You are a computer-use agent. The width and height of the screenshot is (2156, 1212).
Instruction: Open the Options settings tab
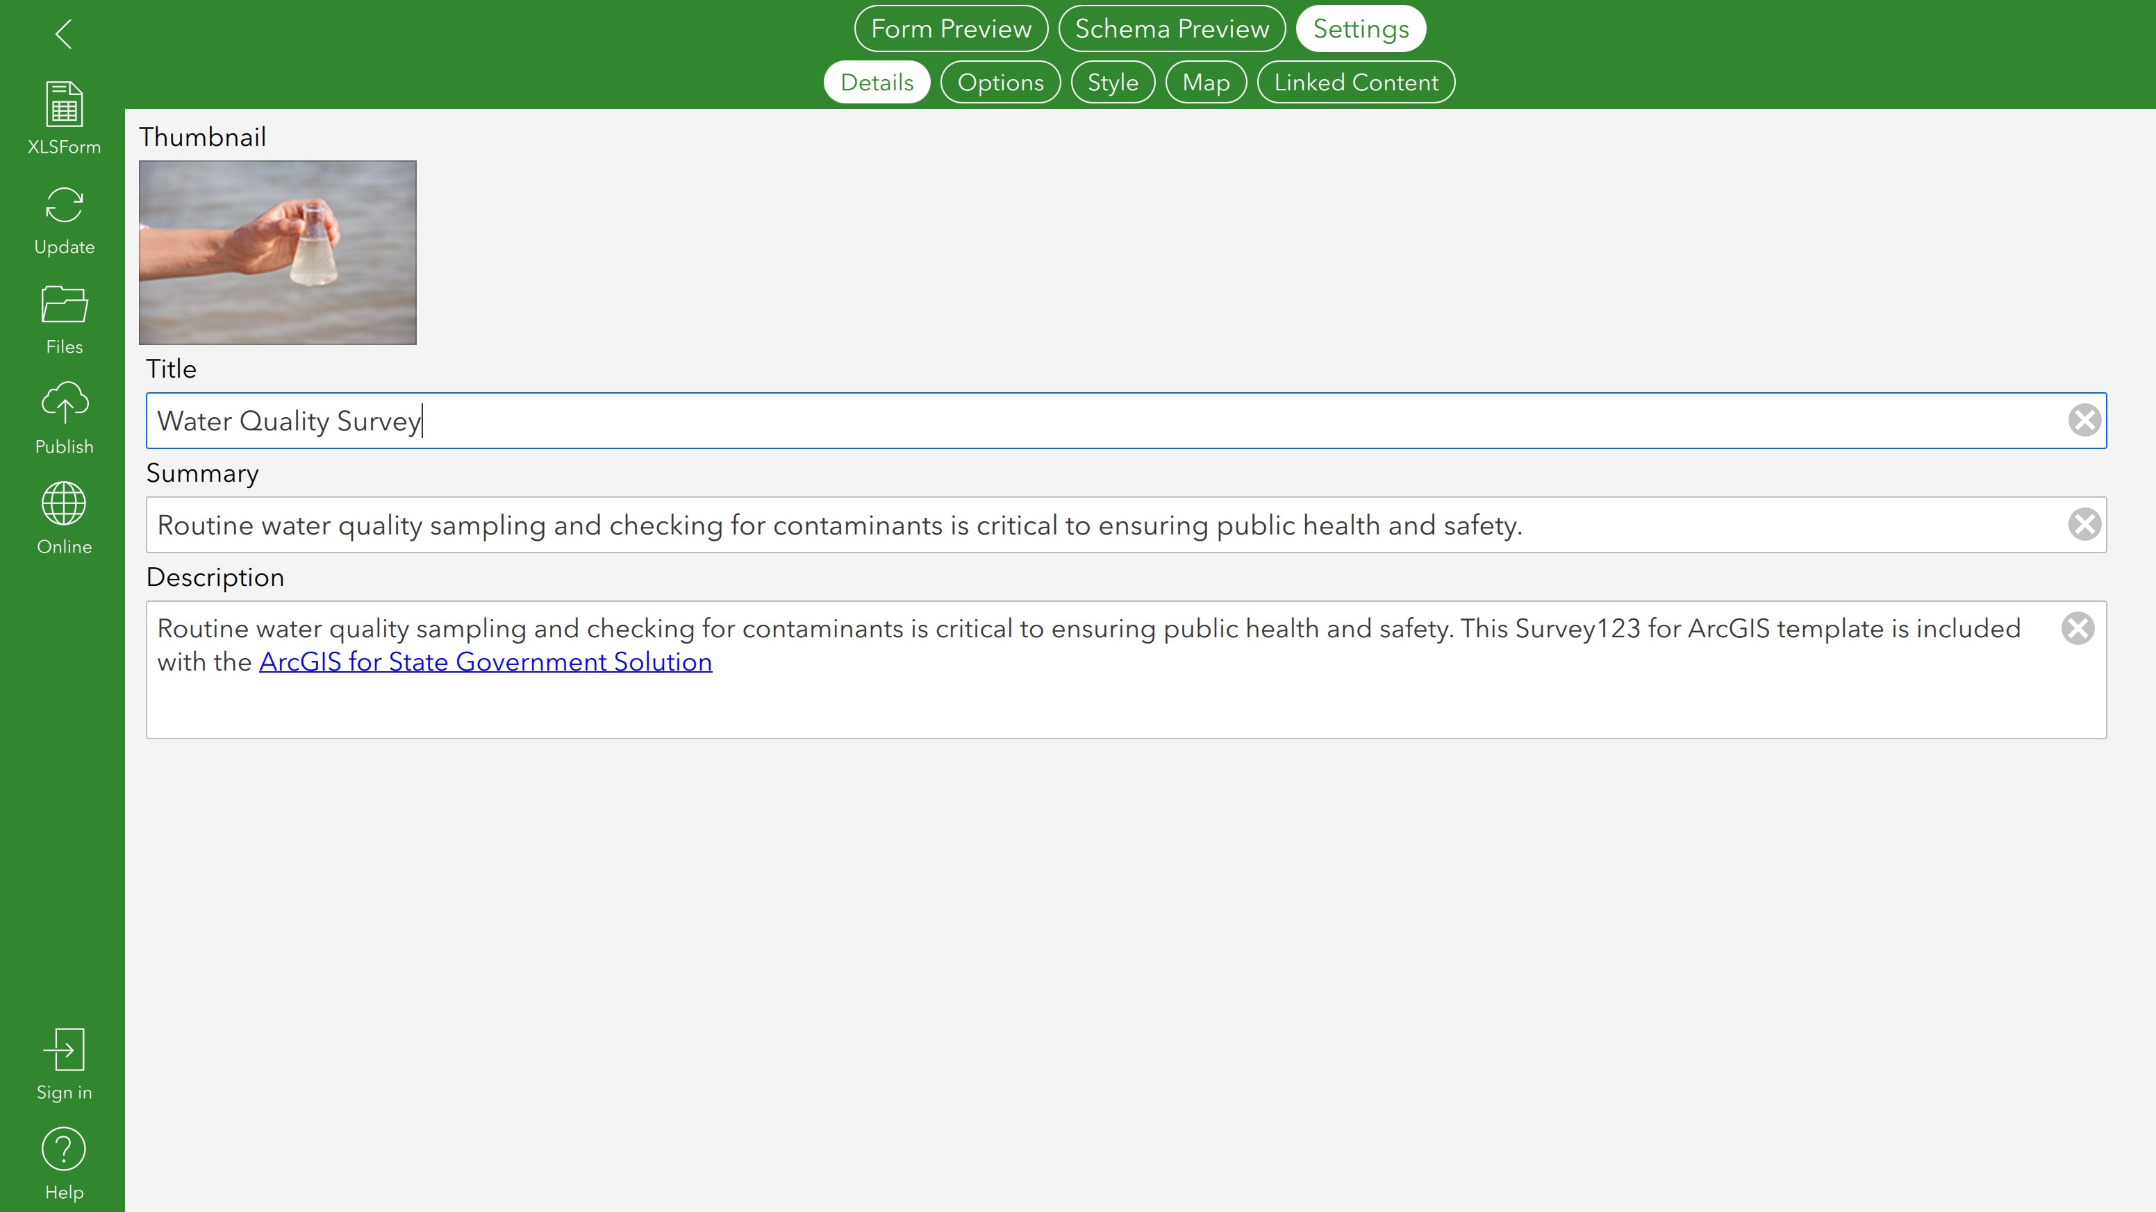click(x=1000, y=82)
